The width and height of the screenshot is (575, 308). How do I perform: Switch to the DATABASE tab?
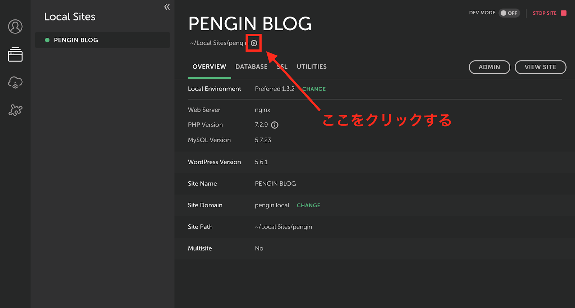point(252,67)
